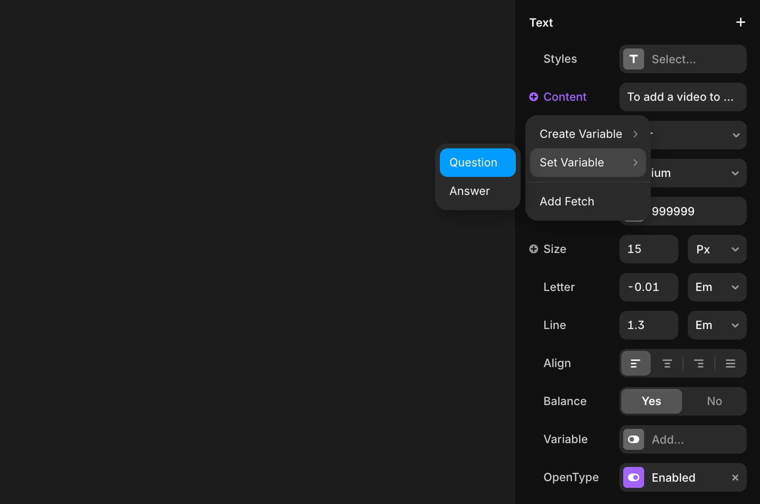Click the T icon in Styles field

pos(634,59)
